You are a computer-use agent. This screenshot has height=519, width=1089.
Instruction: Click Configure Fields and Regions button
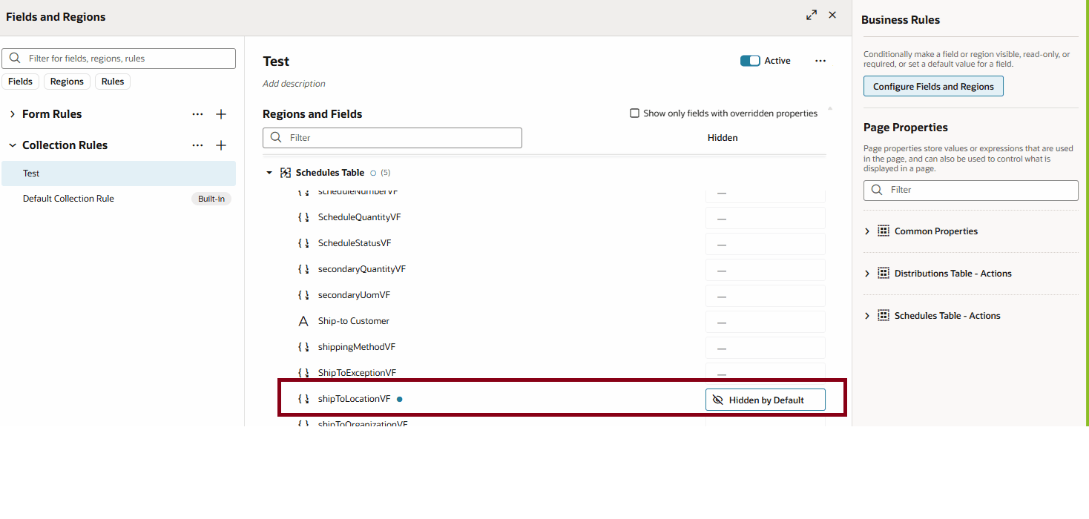click(x=933, y=87)
